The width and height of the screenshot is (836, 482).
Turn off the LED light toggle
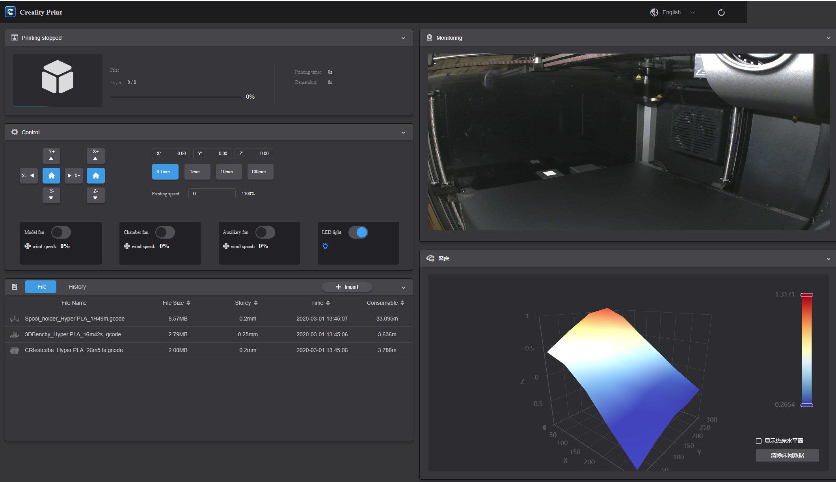point(358,232)
